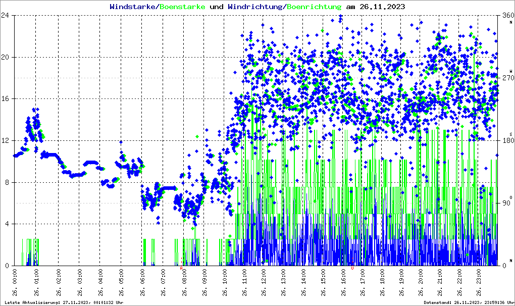Click the date '26.11.2023' in the title
This screenshot has height=306, width=515.
[383, 7]
